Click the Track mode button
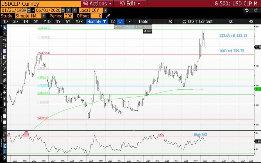Image resolution: width=261 pixels, height=163 pixels. (119, 27)
